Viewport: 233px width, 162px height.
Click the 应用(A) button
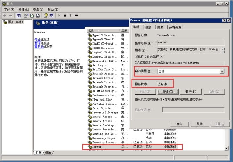(220, 124)
